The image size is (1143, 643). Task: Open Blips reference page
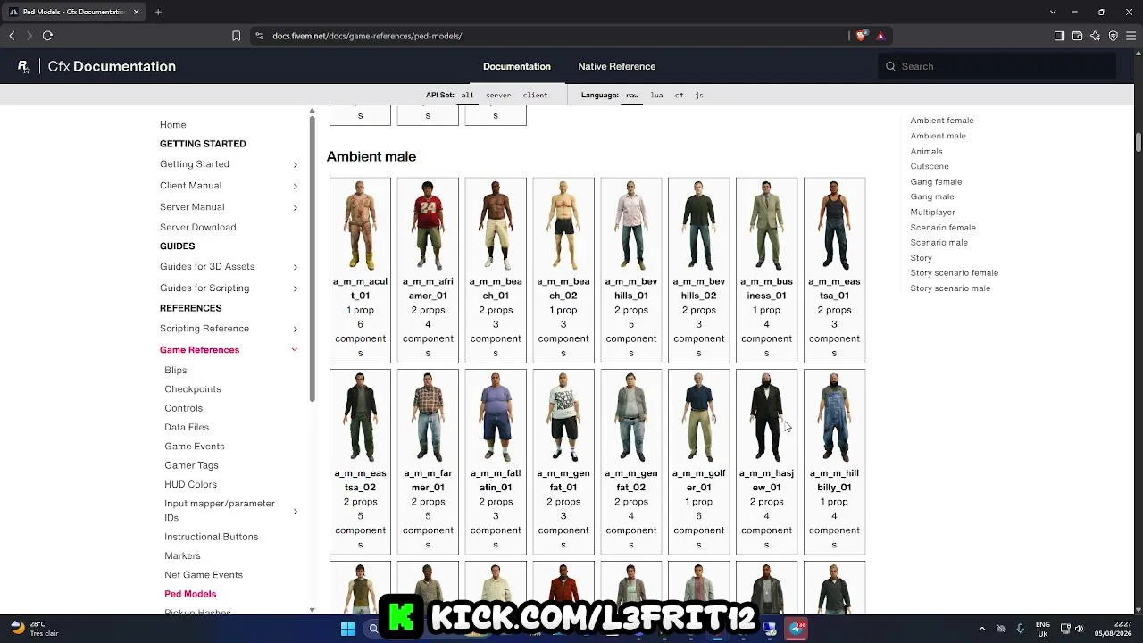coord(176,370)
